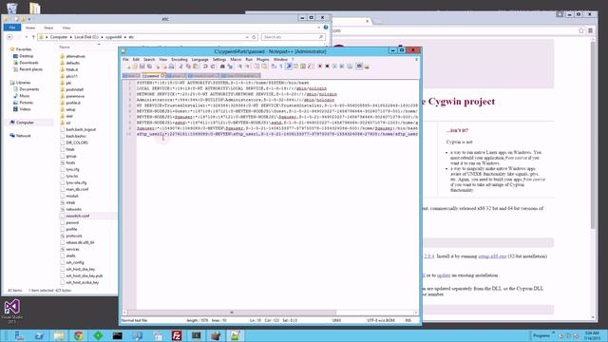Select Desktop under Favorites in Explorer

coord(26,56)
